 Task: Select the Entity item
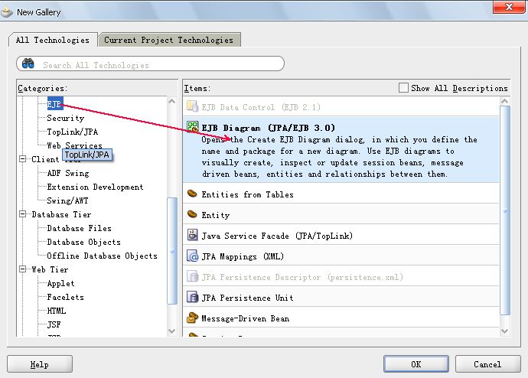341,214
